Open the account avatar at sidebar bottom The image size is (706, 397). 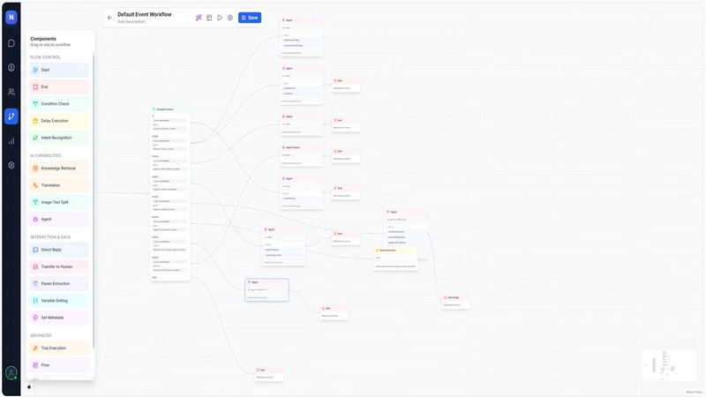point(11,372)
